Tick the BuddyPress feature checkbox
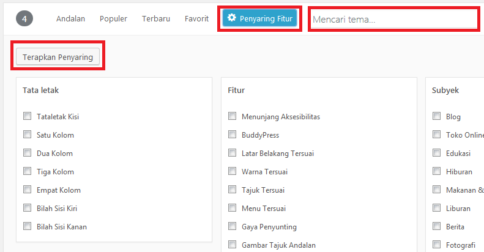The width and height of the screenshot is (484, 252). click(x=232, y=135)
